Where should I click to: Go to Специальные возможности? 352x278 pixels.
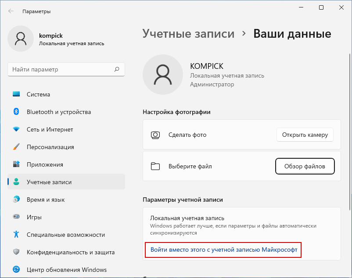pos(66,235)
